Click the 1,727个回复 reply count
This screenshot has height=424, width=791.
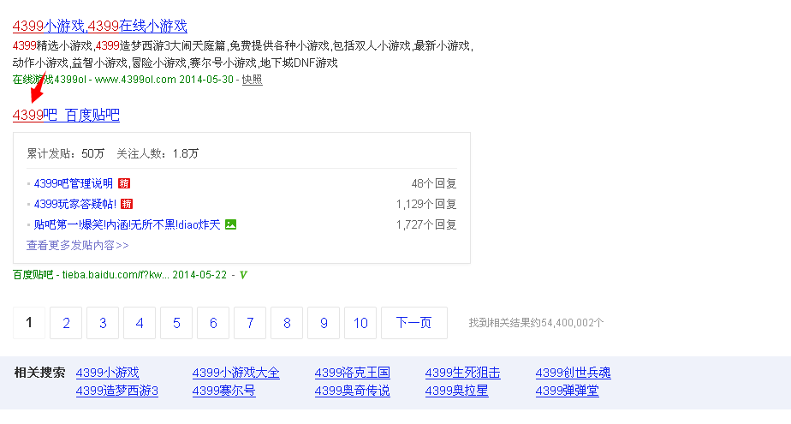click(x=426, y=224)
